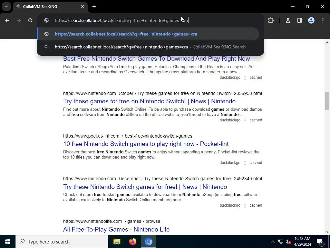Open options dots beside Paladins result

tap(245, 78)
